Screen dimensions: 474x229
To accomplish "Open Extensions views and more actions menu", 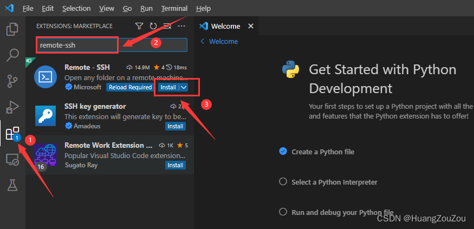I will pyautogui.click(x=181, y=27).
